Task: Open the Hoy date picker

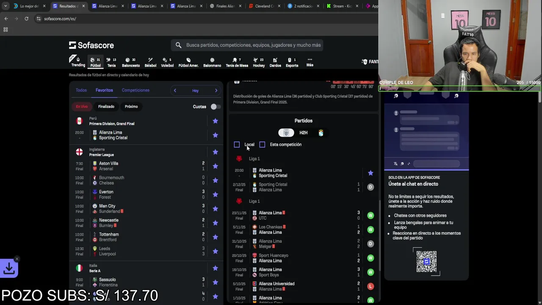Action: (x=195, y=90)
